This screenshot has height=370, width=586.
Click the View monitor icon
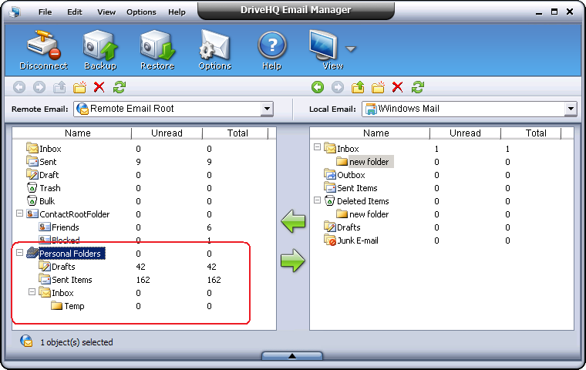click(x=325, y=46)
